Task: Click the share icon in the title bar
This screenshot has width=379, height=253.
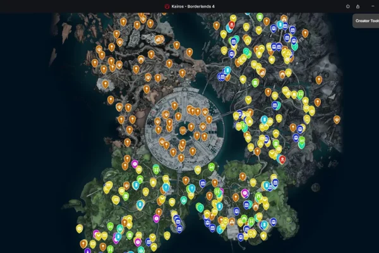Action: 358,6
